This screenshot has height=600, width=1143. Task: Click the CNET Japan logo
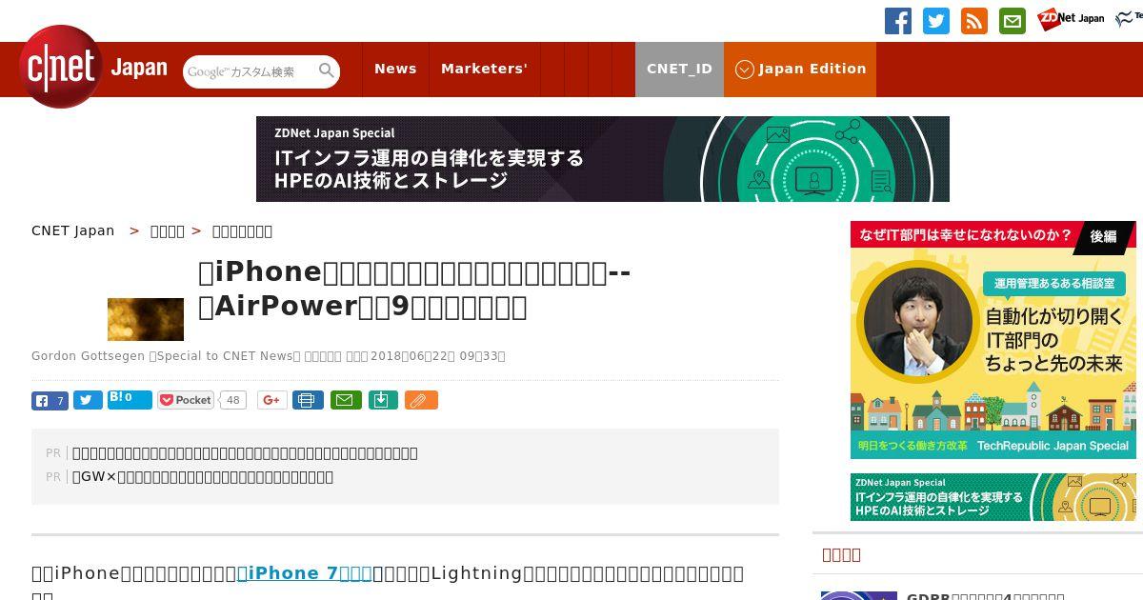pos(93,67)
